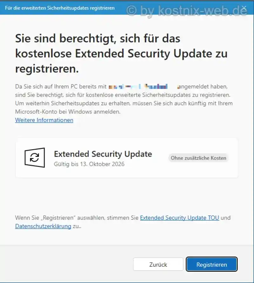
Task: Click the Ohne zusätzliche Kosten badge
Action: coord(198,158)
